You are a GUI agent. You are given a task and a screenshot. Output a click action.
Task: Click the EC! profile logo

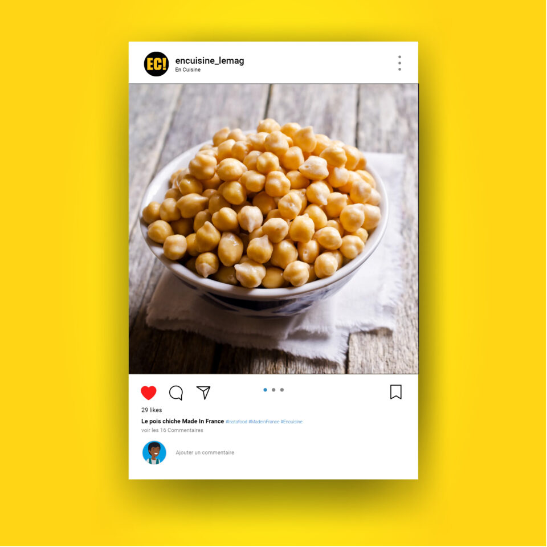click(156, 64)
